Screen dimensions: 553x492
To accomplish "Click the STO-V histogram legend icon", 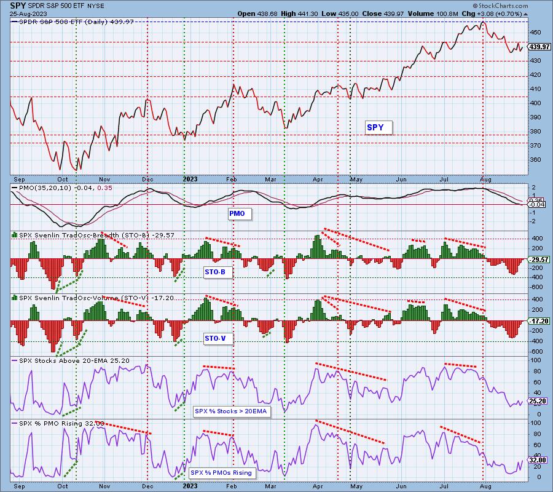I will (x=15, y=298).
